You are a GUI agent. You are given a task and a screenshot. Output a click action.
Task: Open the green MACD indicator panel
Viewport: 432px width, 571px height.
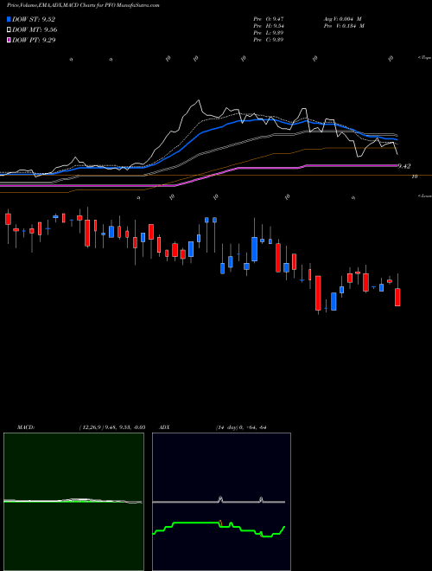click(x=73, y=502)
